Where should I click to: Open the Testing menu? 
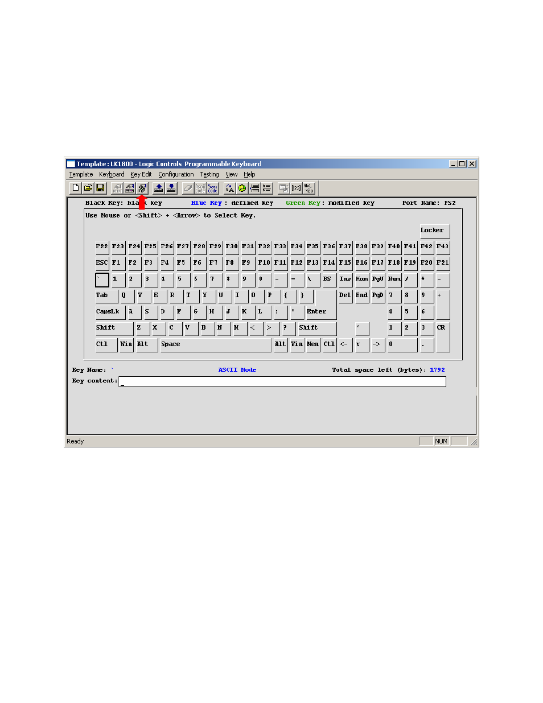[x=209, y=175]
